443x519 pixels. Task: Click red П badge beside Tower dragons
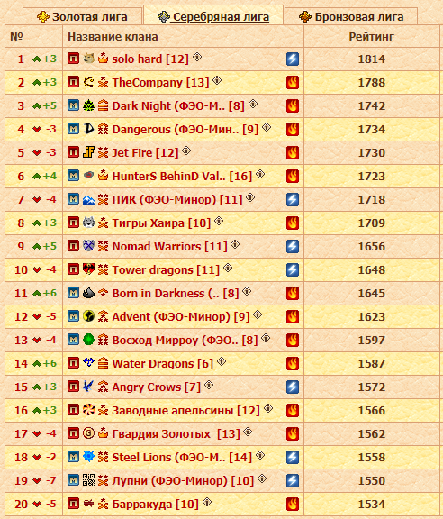(74, 269)
